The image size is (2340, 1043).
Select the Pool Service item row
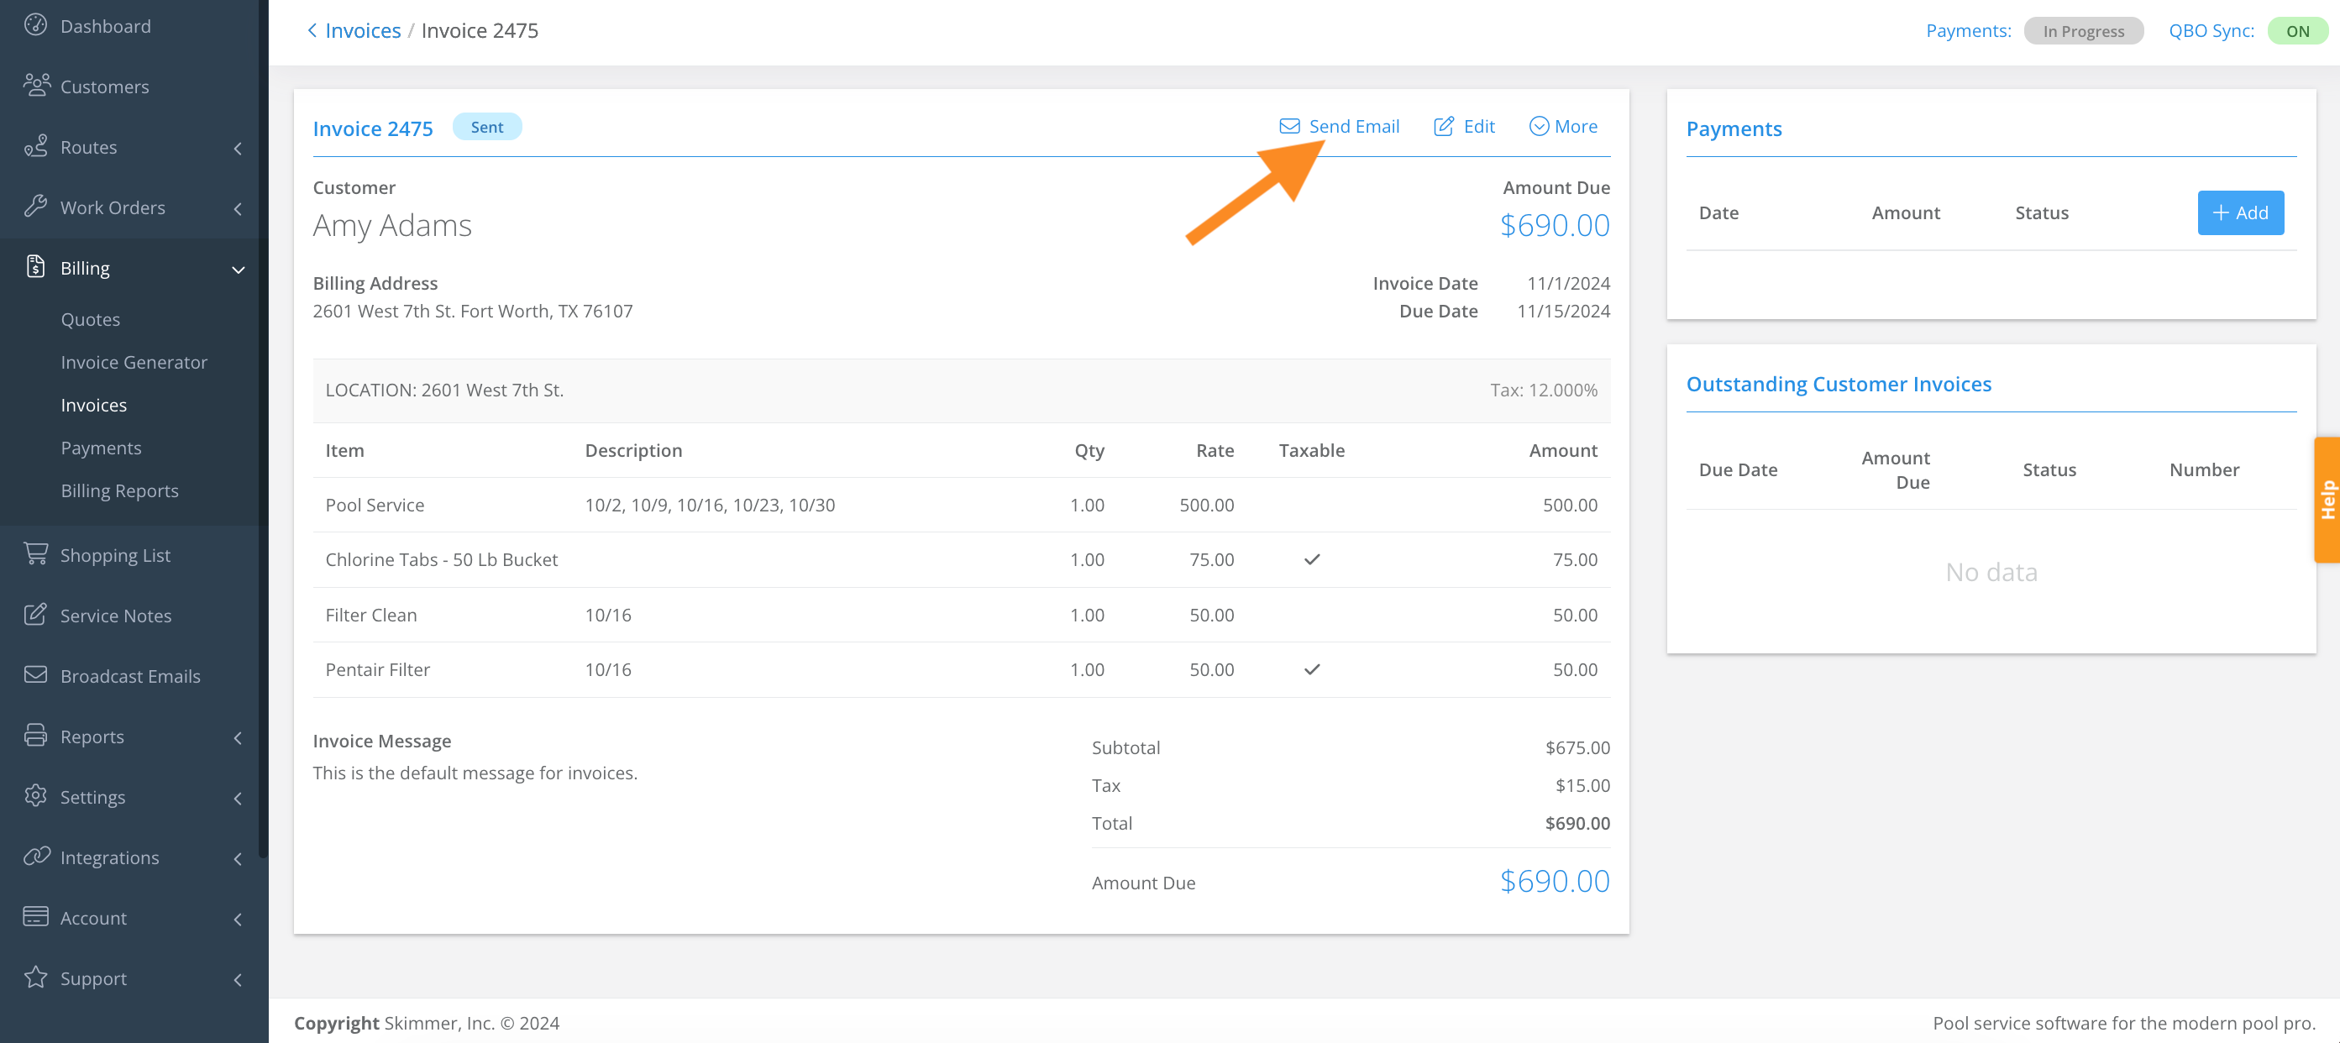point(961,506)
